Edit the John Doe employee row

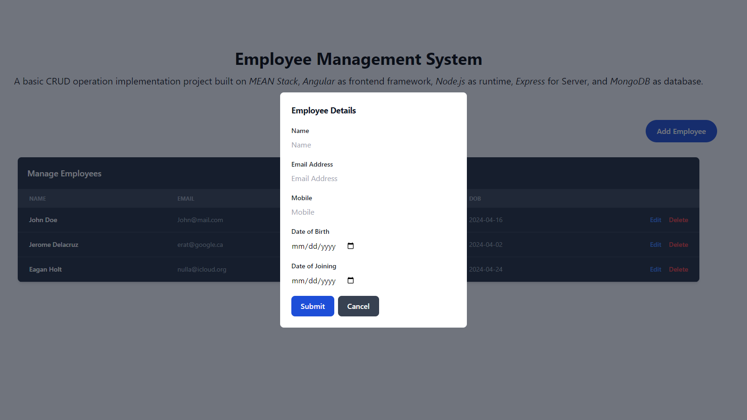[x=655, y=220]
